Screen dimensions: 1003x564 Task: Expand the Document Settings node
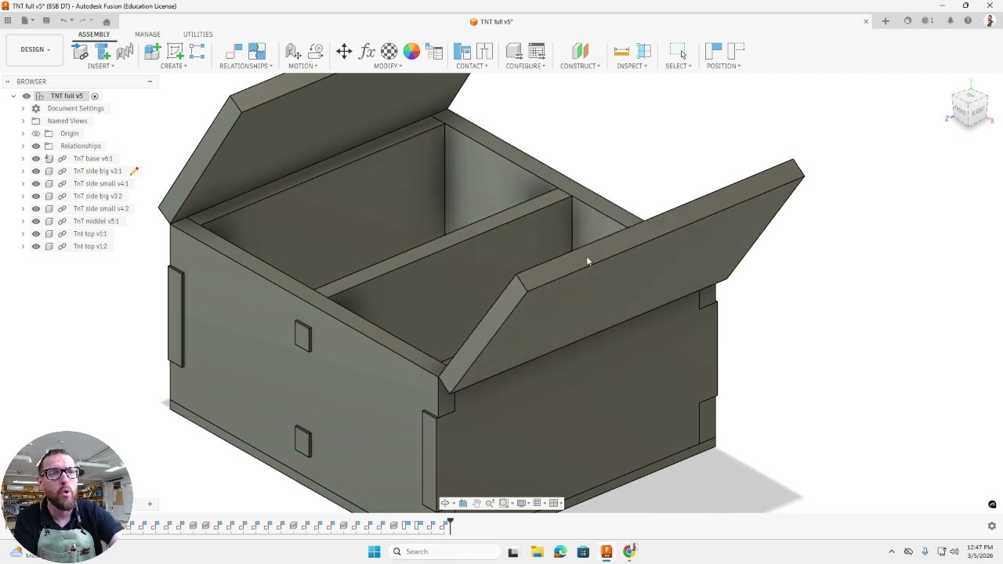[23, 108]
